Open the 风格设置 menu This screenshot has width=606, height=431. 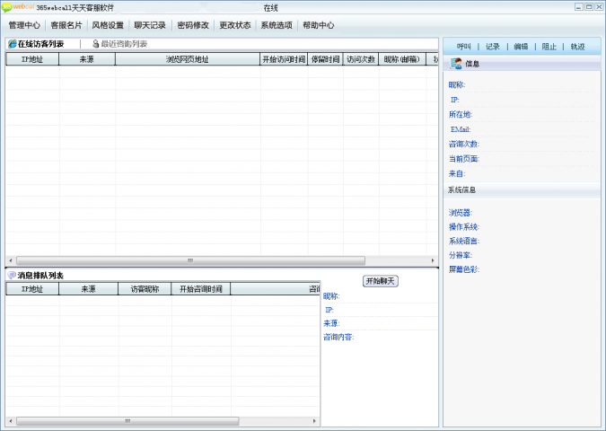point(108,25)
